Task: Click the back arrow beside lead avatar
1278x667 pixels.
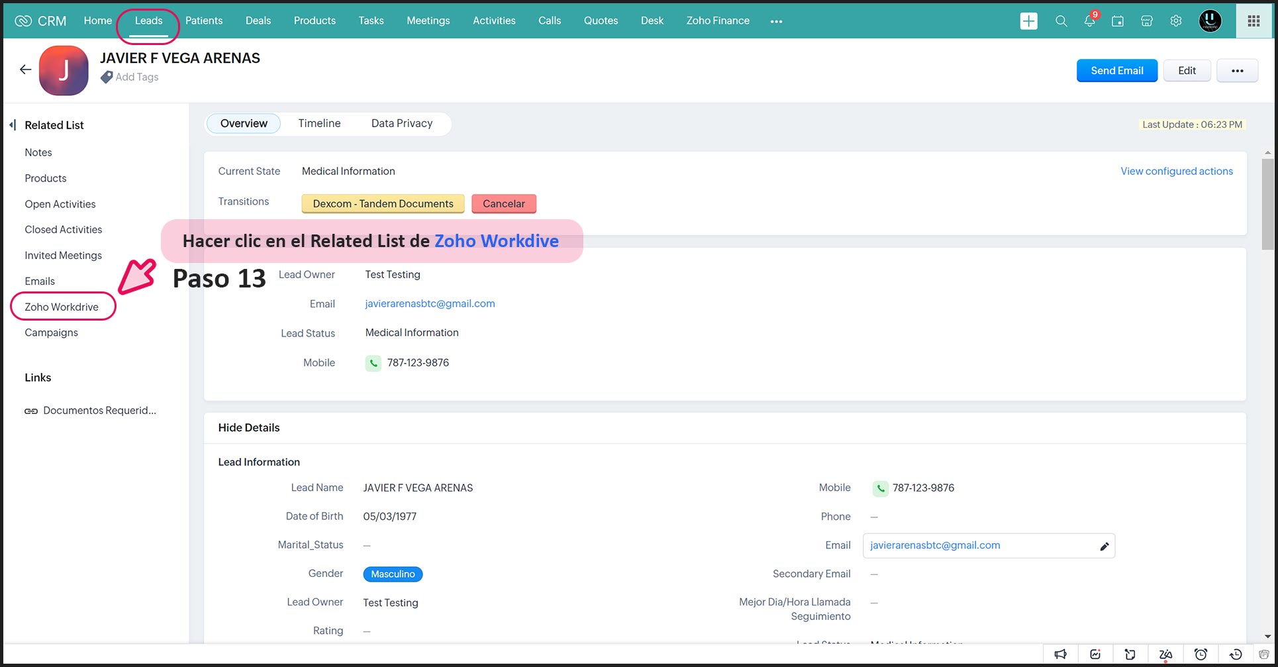Action: (x=25, y=70)
